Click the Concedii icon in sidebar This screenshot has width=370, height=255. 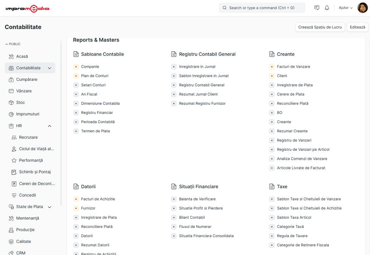click(14, 195)
